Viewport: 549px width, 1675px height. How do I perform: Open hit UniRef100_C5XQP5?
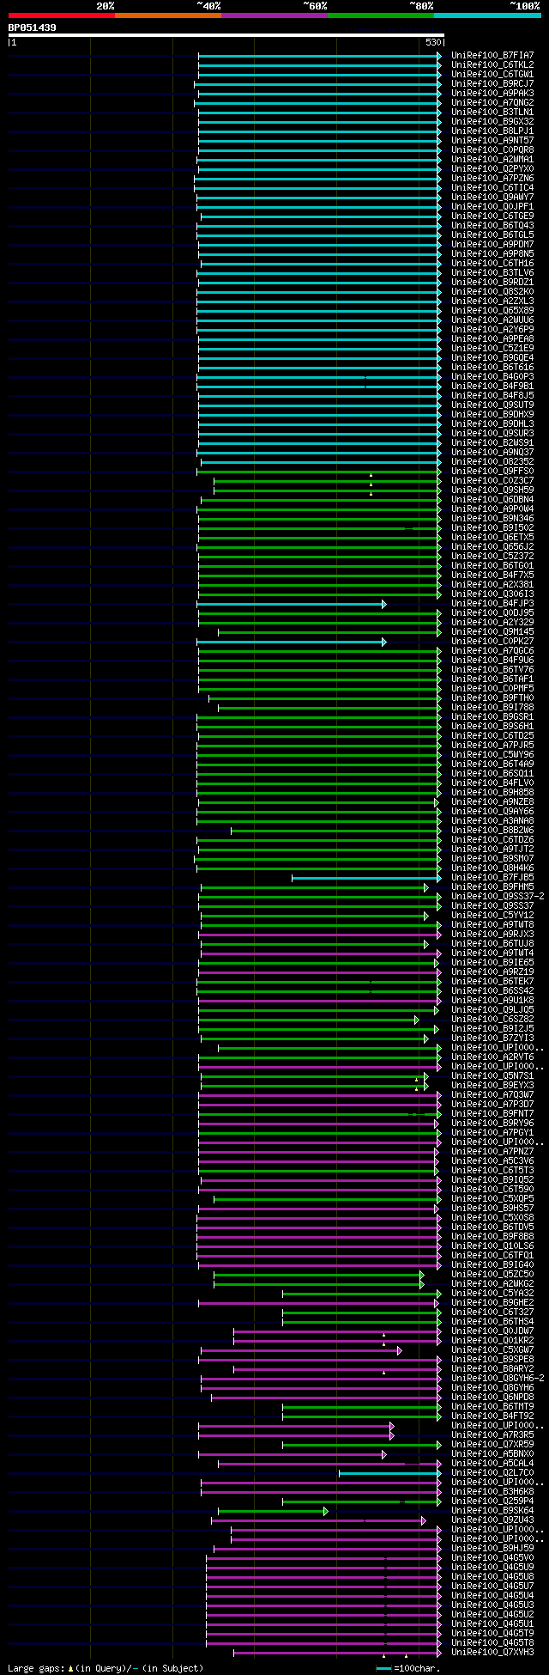point(492,1198)
